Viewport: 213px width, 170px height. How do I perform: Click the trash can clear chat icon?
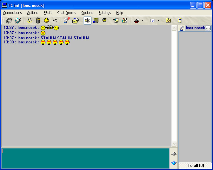pyautogui.click(x=38, y=21)
